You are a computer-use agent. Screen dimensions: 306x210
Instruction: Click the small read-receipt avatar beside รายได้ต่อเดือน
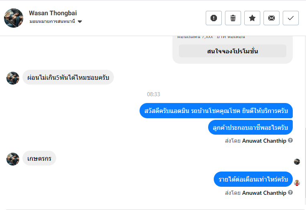297,183
